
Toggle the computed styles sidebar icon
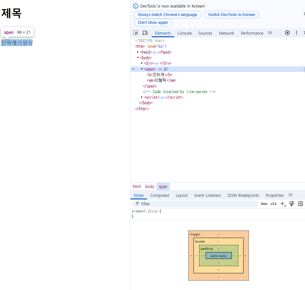pyautogui.click(x=300, y=204)
